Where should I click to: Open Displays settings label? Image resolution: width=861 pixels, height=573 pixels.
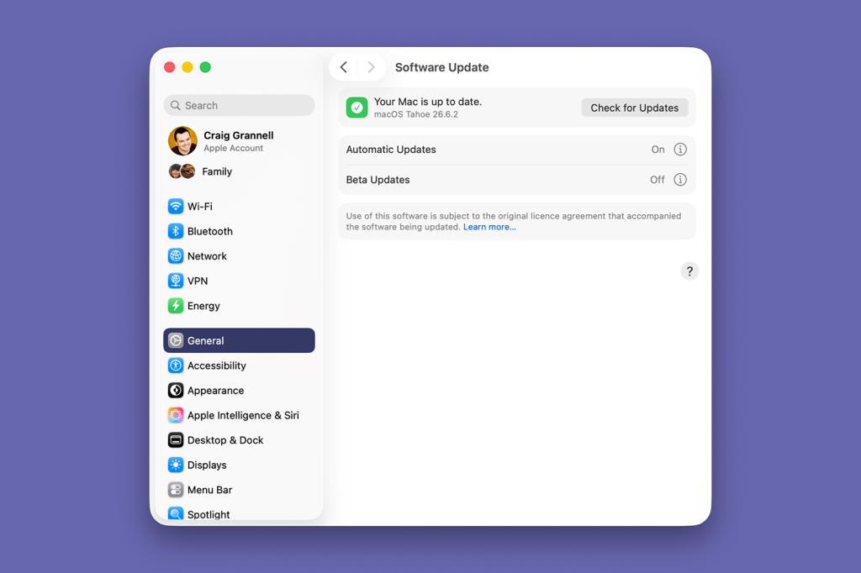coord(207,465)
